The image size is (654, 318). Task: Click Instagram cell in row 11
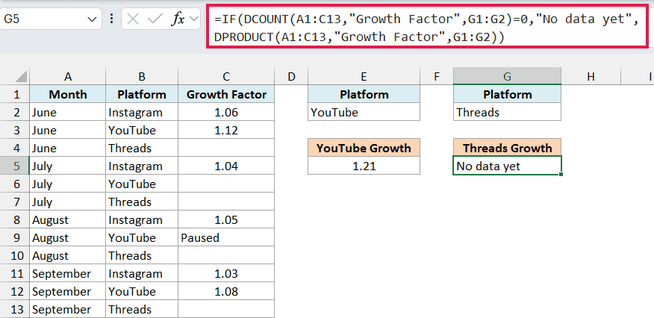(142, 274)
